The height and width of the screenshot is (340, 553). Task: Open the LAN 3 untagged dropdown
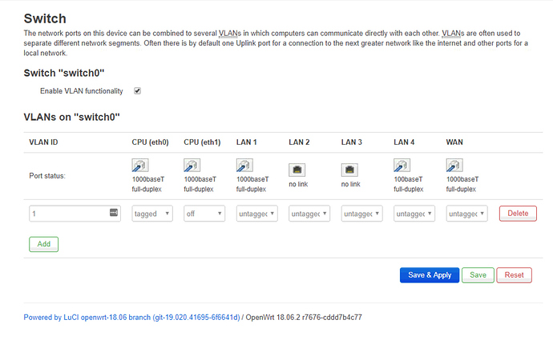361,214
